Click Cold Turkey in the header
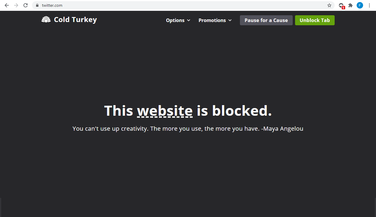This screenshot has height=217, width=376. (75, 20)
